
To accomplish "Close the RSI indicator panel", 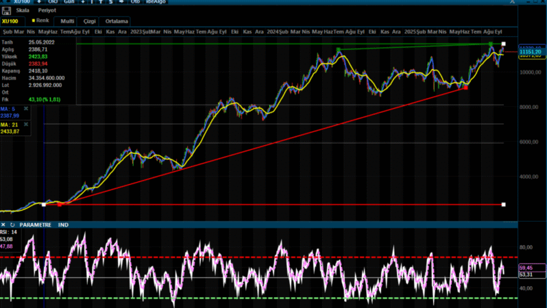I will (x=3, y=224).
